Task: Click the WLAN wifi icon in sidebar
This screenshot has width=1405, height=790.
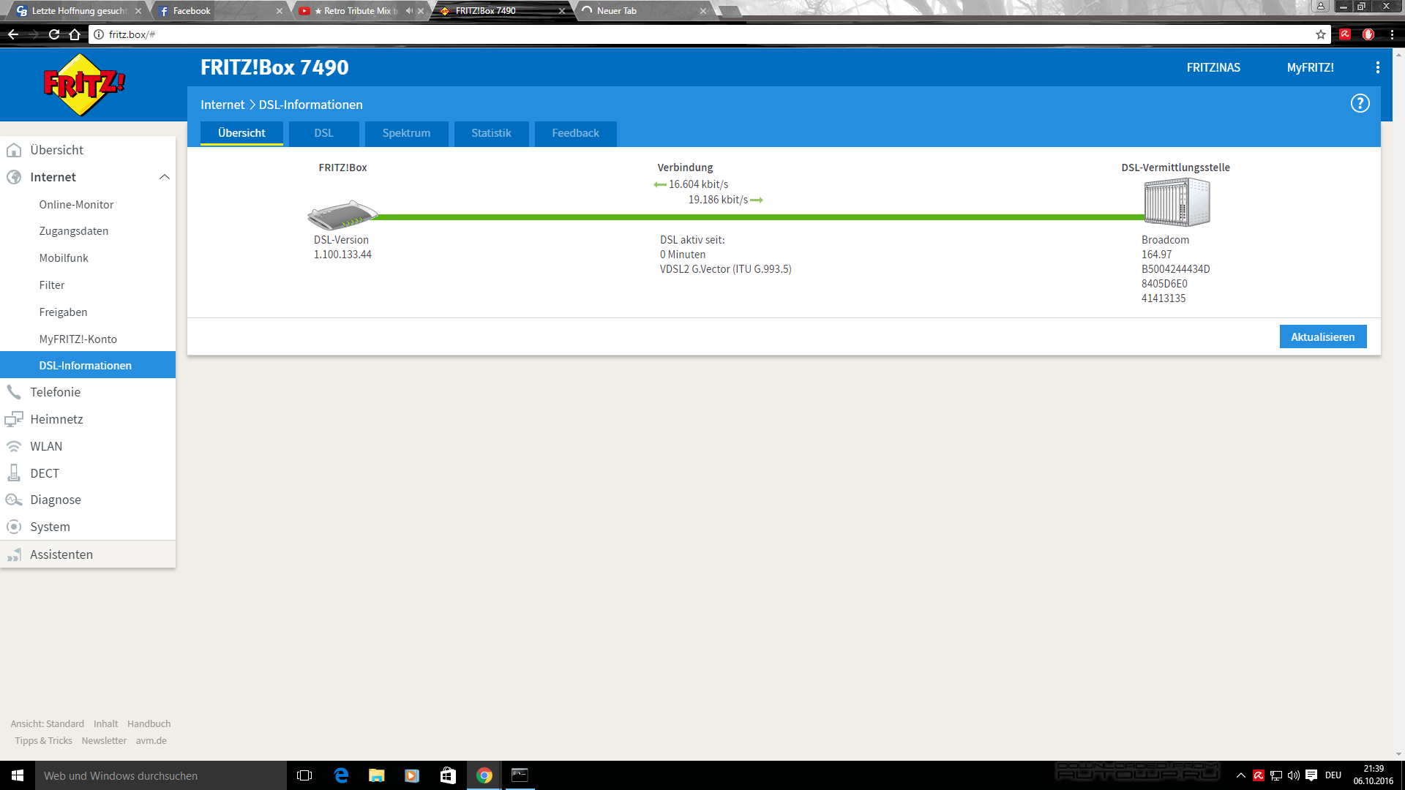Action: [x=14, y=446]
